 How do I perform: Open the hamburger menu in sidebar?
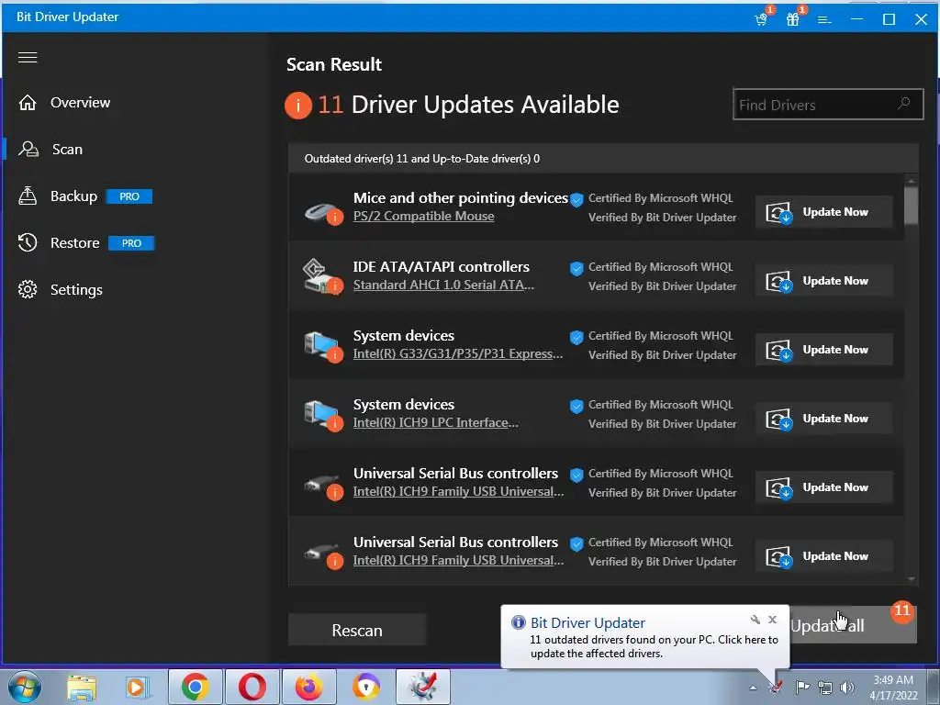pyautogui.click(x=28, y=57)
